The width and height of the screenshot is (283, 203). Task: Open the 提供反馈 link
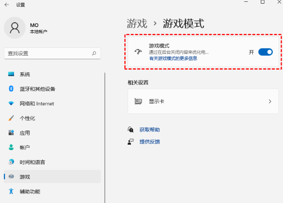(x=150, y=142)
